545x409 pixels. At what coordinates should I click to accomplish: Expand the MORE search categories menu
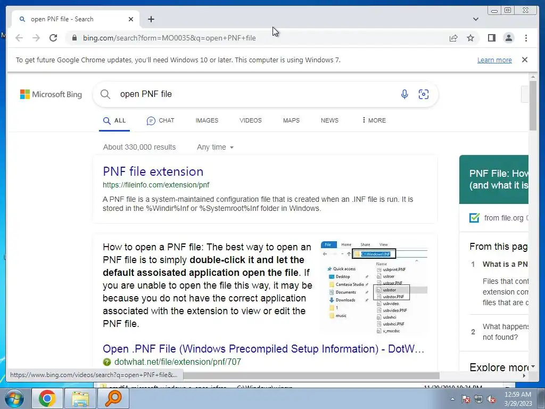[374, 120]
